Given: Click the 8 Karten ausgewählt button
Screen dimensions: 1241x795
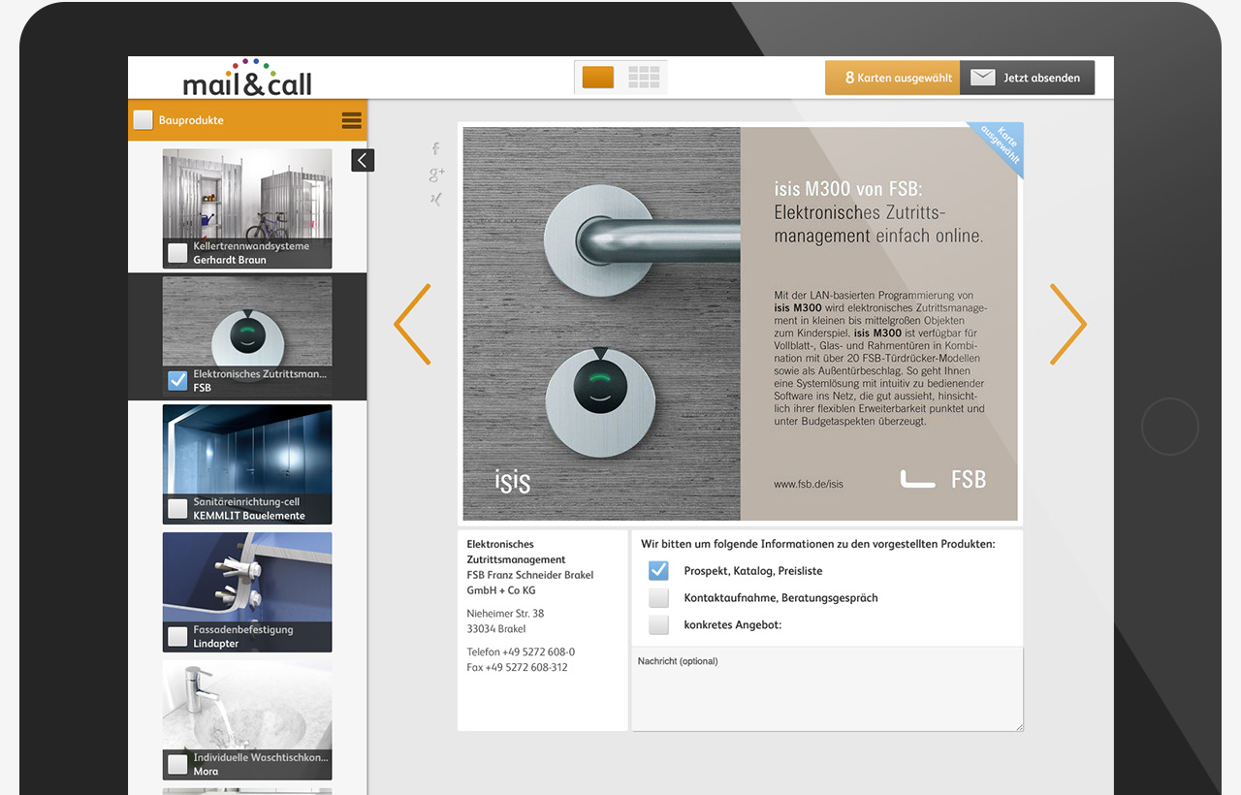Looking at the screenshot, I should point(892,78).
